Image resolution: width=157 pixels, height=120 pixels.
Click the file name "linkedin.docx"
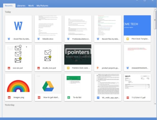pos(48,39)
